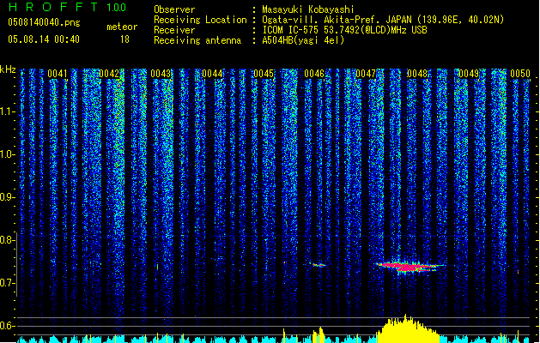
Task: Click the 1.1 frequency axis value
Action: point(7,111)
